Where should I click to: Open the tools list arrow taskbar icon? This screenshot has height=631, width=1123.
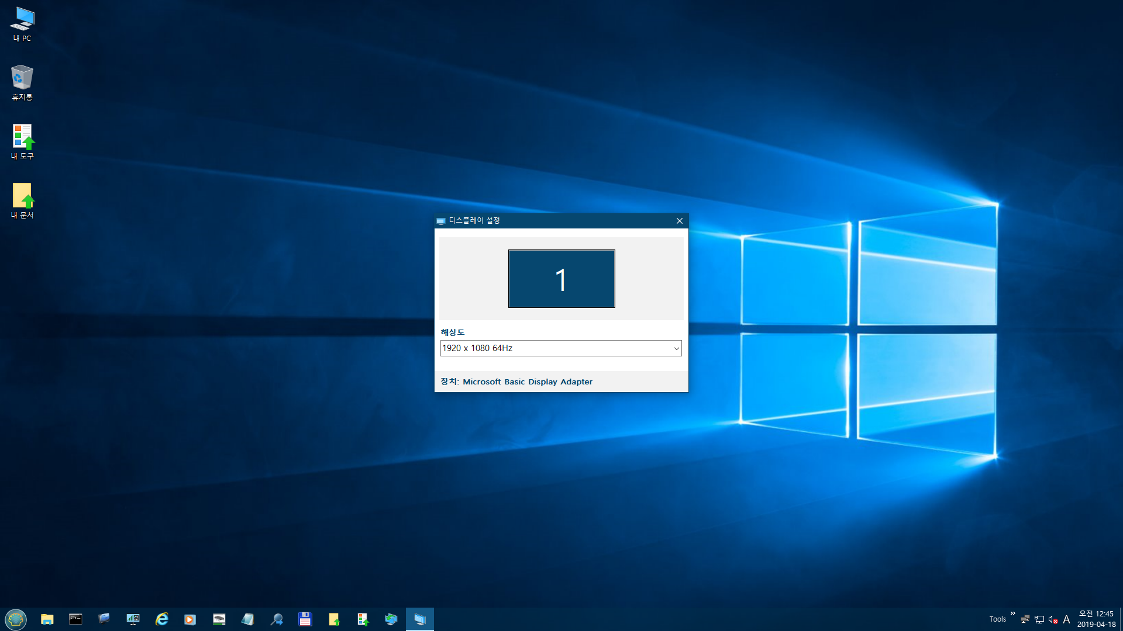point(363,619)
